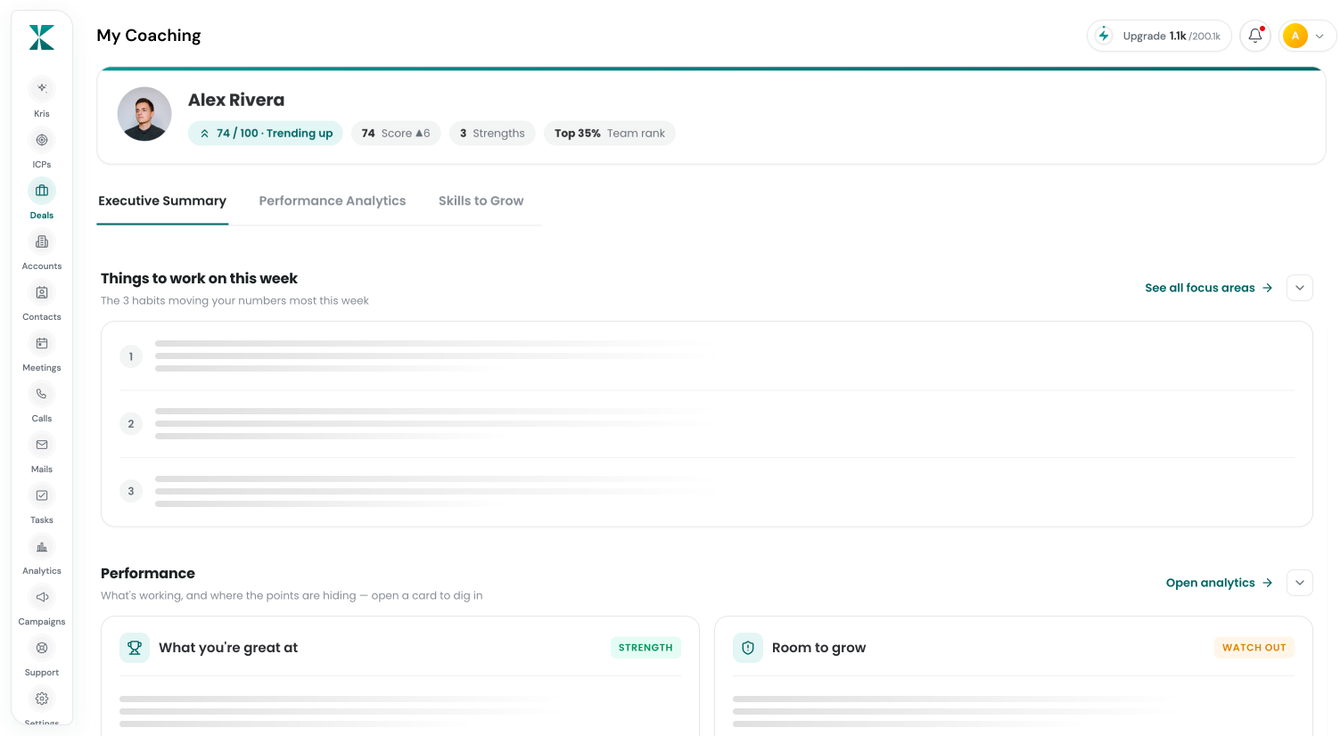Viewport: 1340px width, 736px height.
Task: Click the 74 / 100 Trending up badge
Action: click(266, 133)
